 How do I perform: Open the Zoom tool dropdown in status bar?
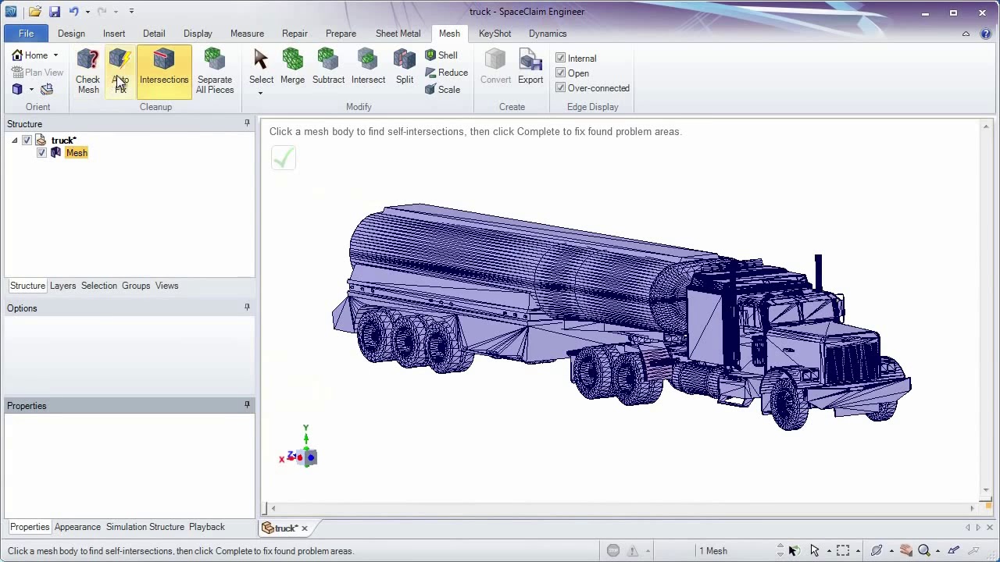coord(937,551)
